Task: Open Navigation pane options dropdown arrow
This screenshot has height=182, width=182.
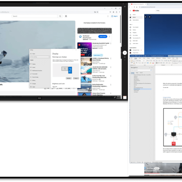Action: [x=150, y=68]
